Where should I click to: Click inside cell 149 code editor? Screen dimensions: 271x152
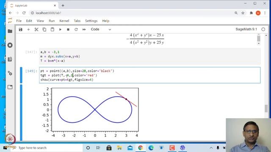click(x=149, y=75)
